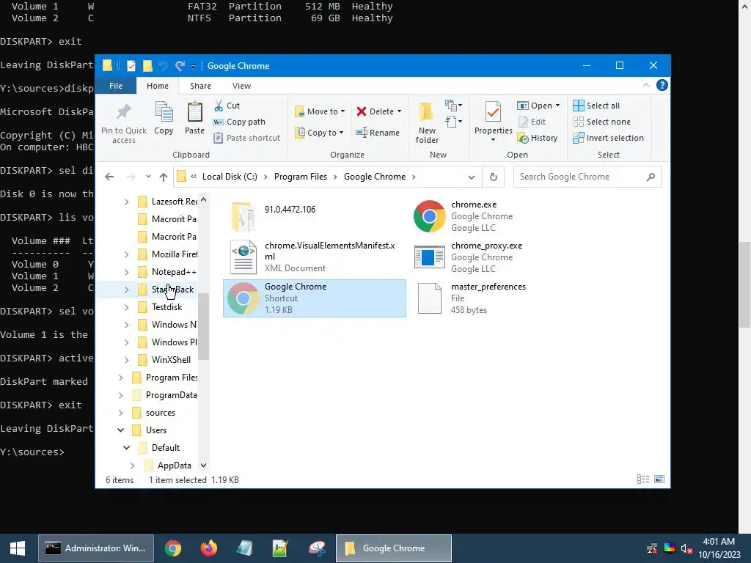751x563 pixels.
Task: Click Copy path in Clipboard group
Action: pyautogui.click(x=239, y=122)
